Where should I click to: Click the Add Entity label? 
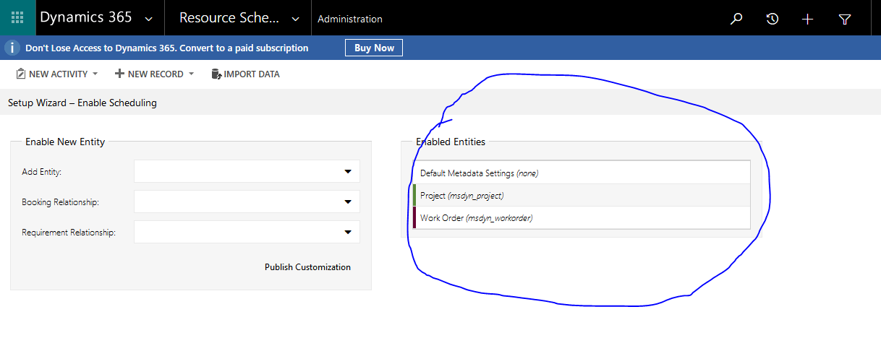pyautogui.click(x=42, y=172)
